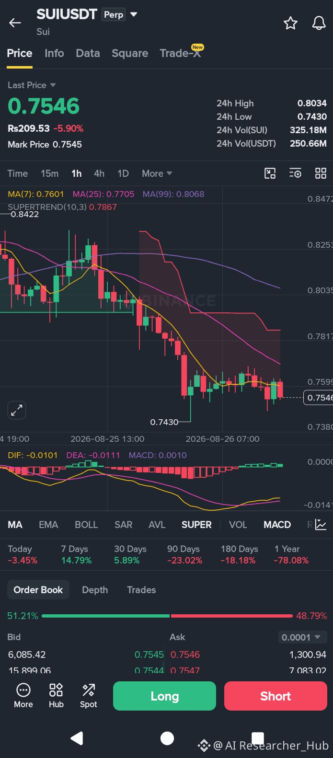Toggle the EMA indicator
The image size is (333, 758).
48,525
